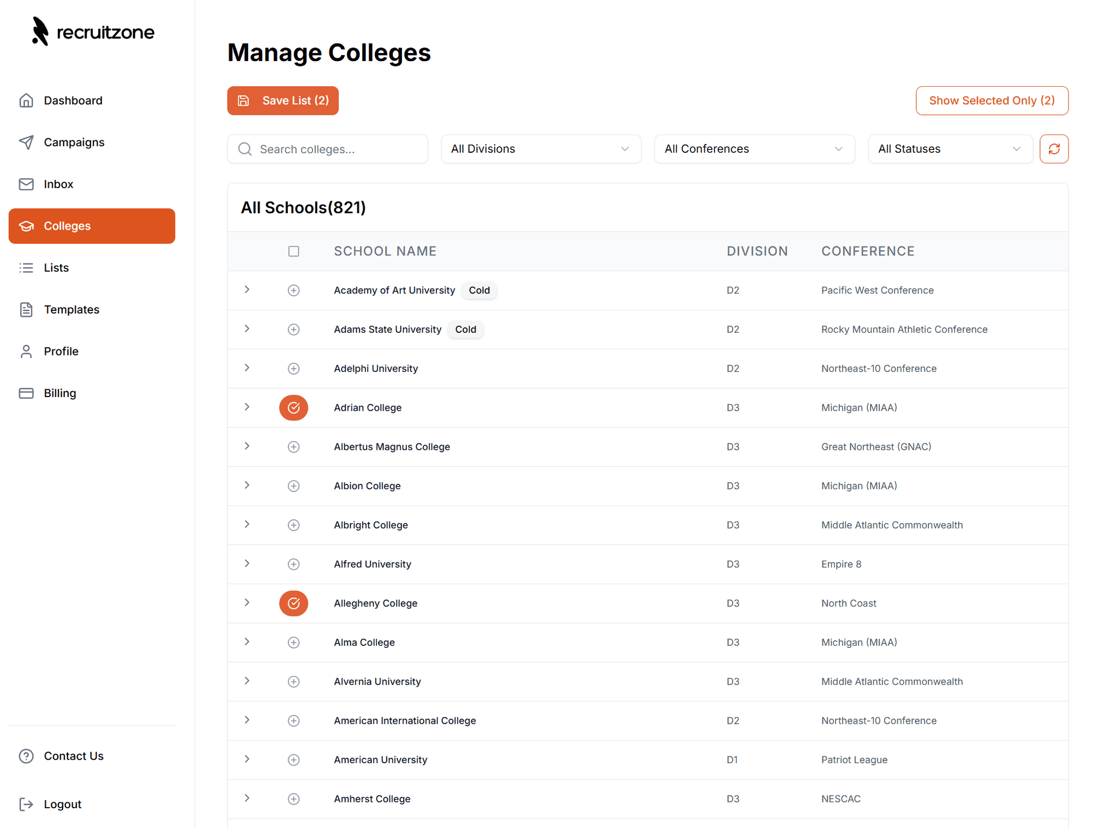Check the select-all schools checkbox
Image resolution: width=1117 pixels, height=829 pixels.
(293, 251)
